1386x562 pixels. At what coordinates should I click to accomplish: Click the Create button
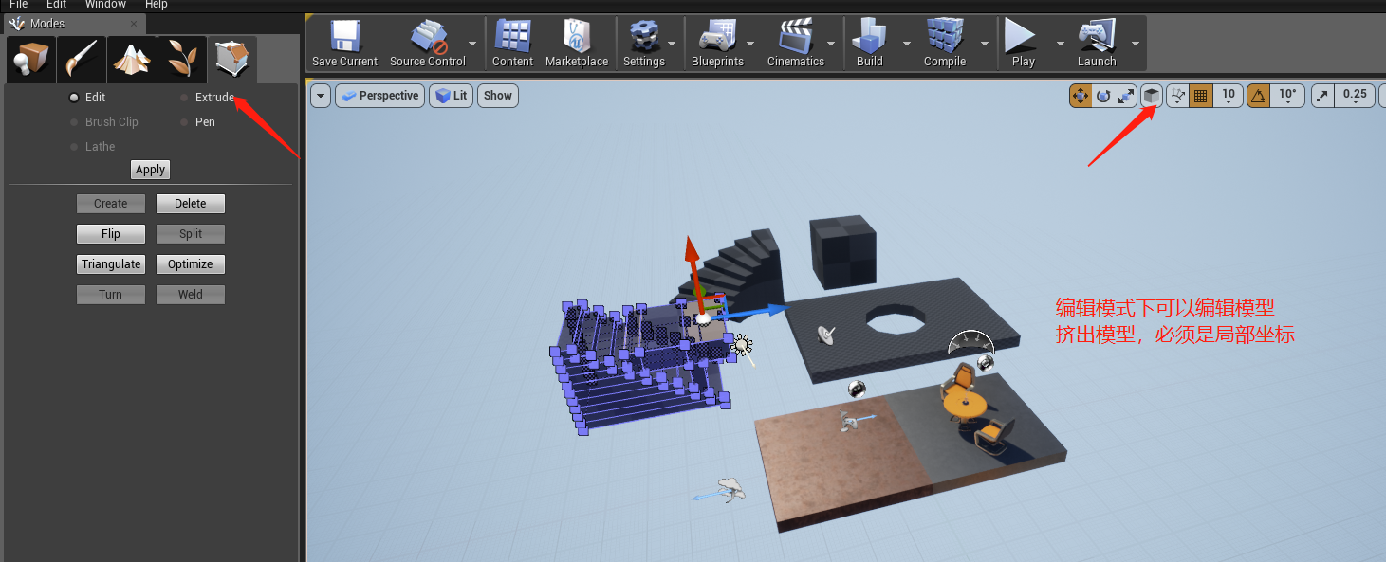coord(111,204)
